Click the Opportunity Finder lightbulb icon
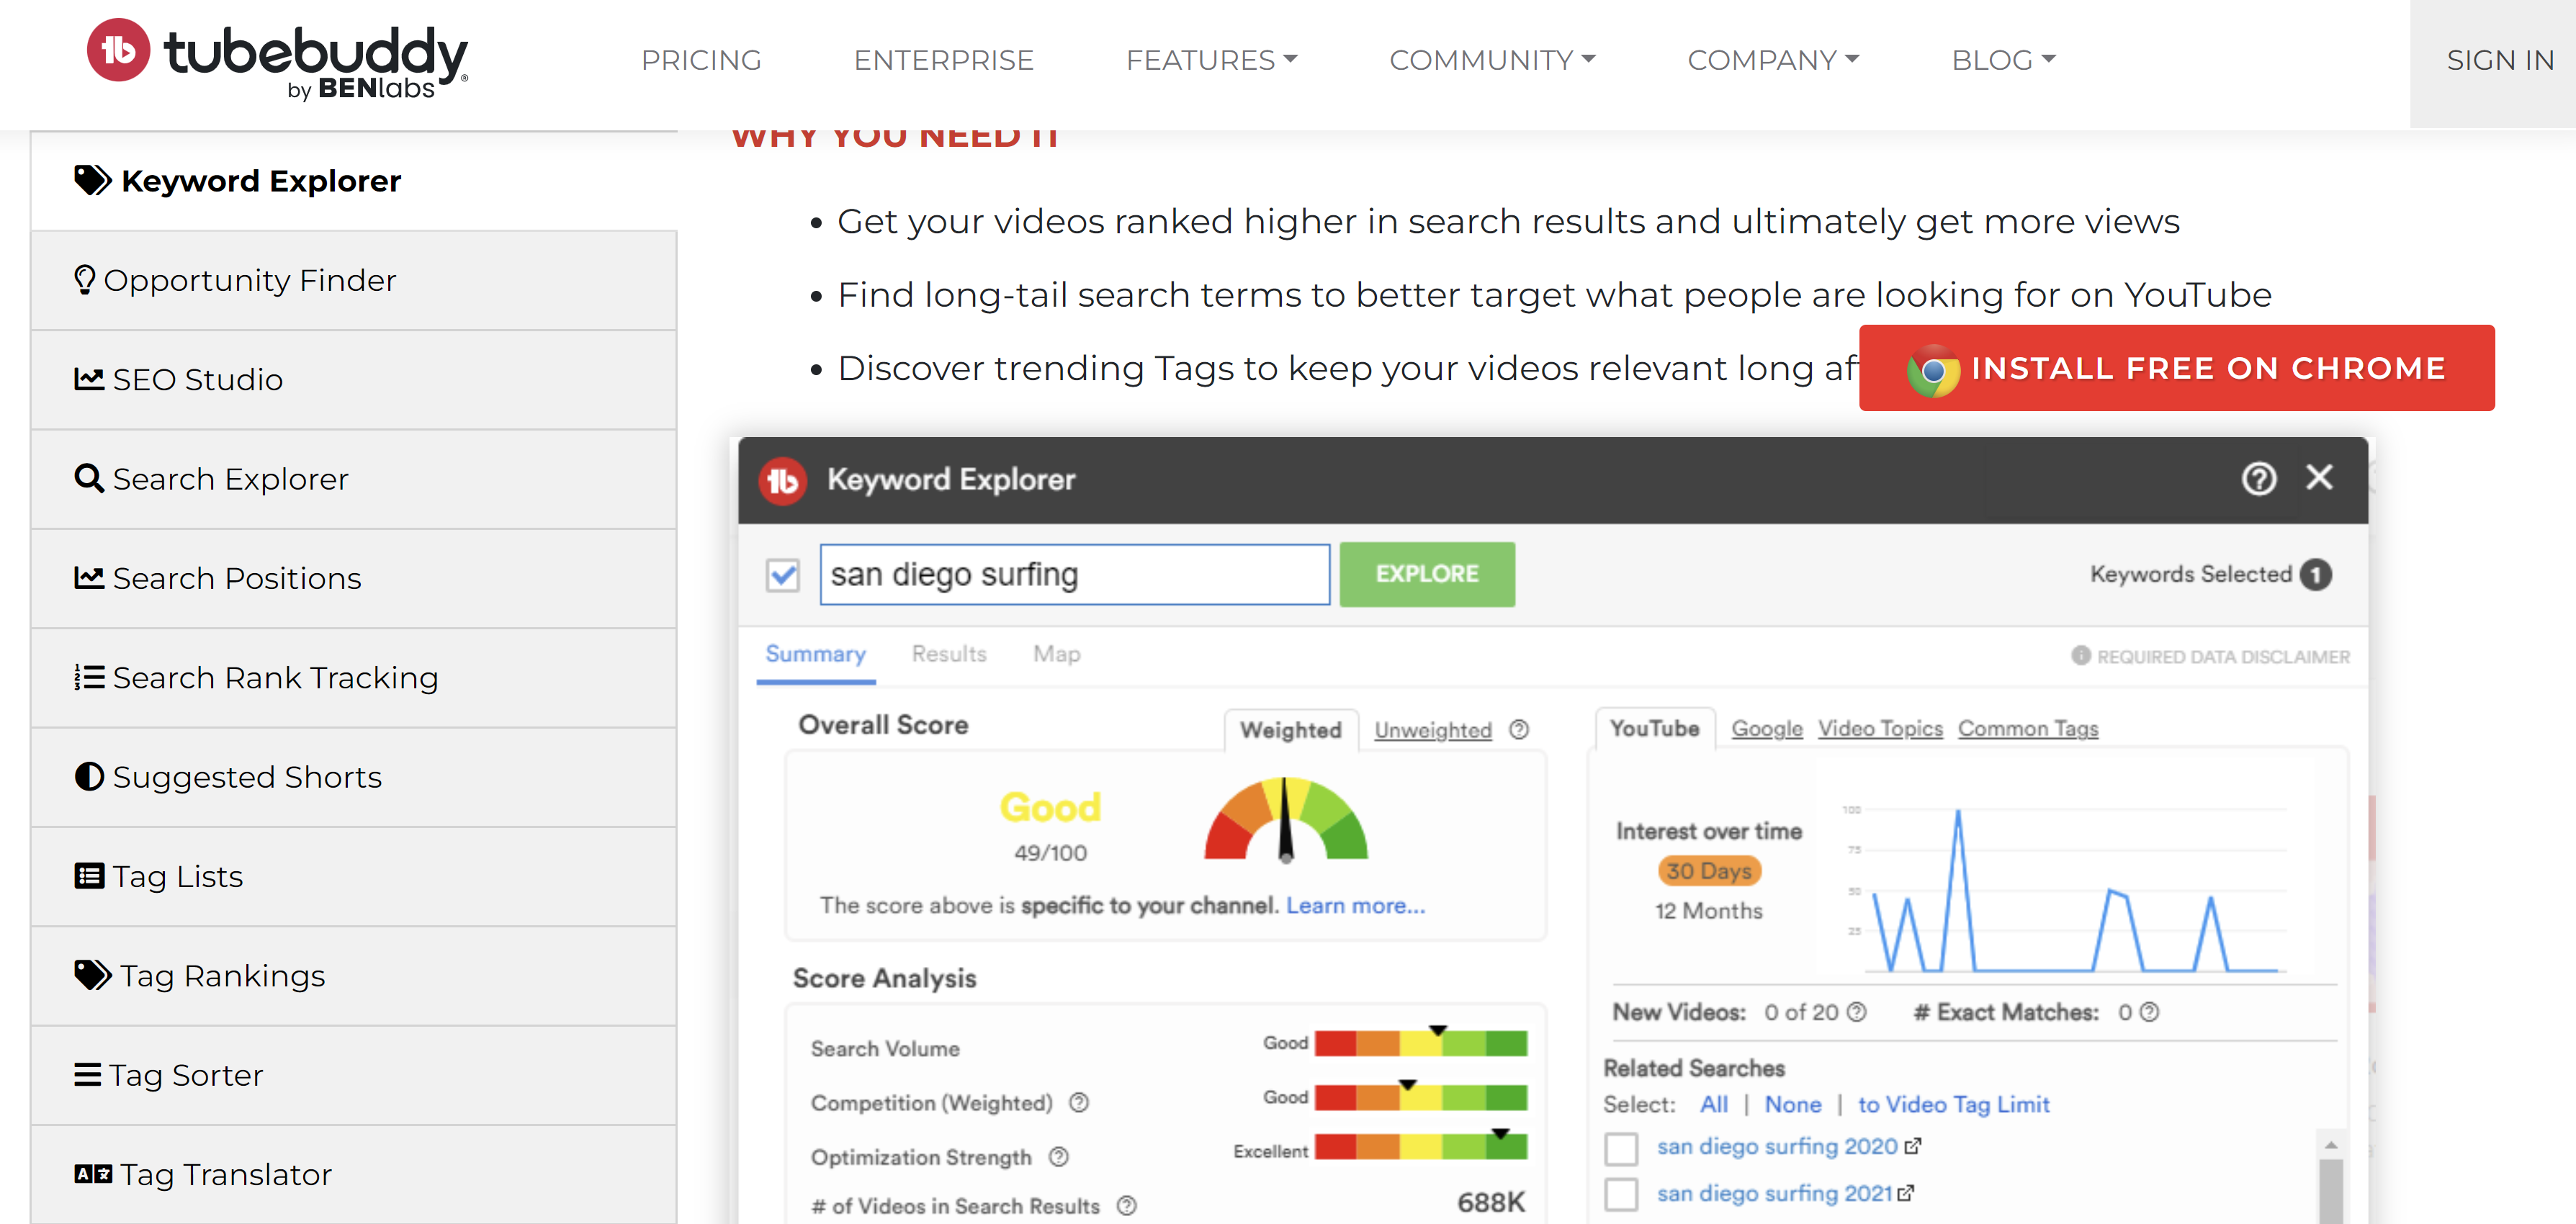2576x1224 pixels. [x=85, y=280]
